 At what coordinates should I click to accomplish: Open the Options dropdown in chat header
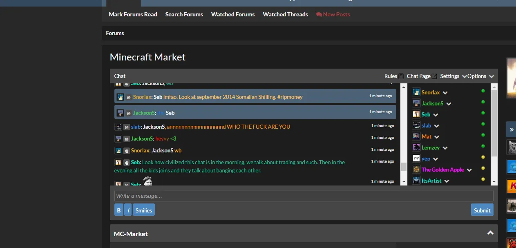pos(480,76)
